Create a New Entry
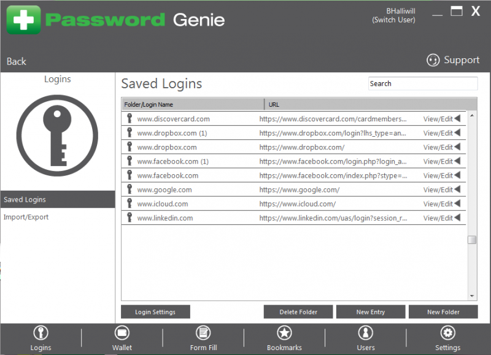Screen dimensions: 491x355 [371, 311]
